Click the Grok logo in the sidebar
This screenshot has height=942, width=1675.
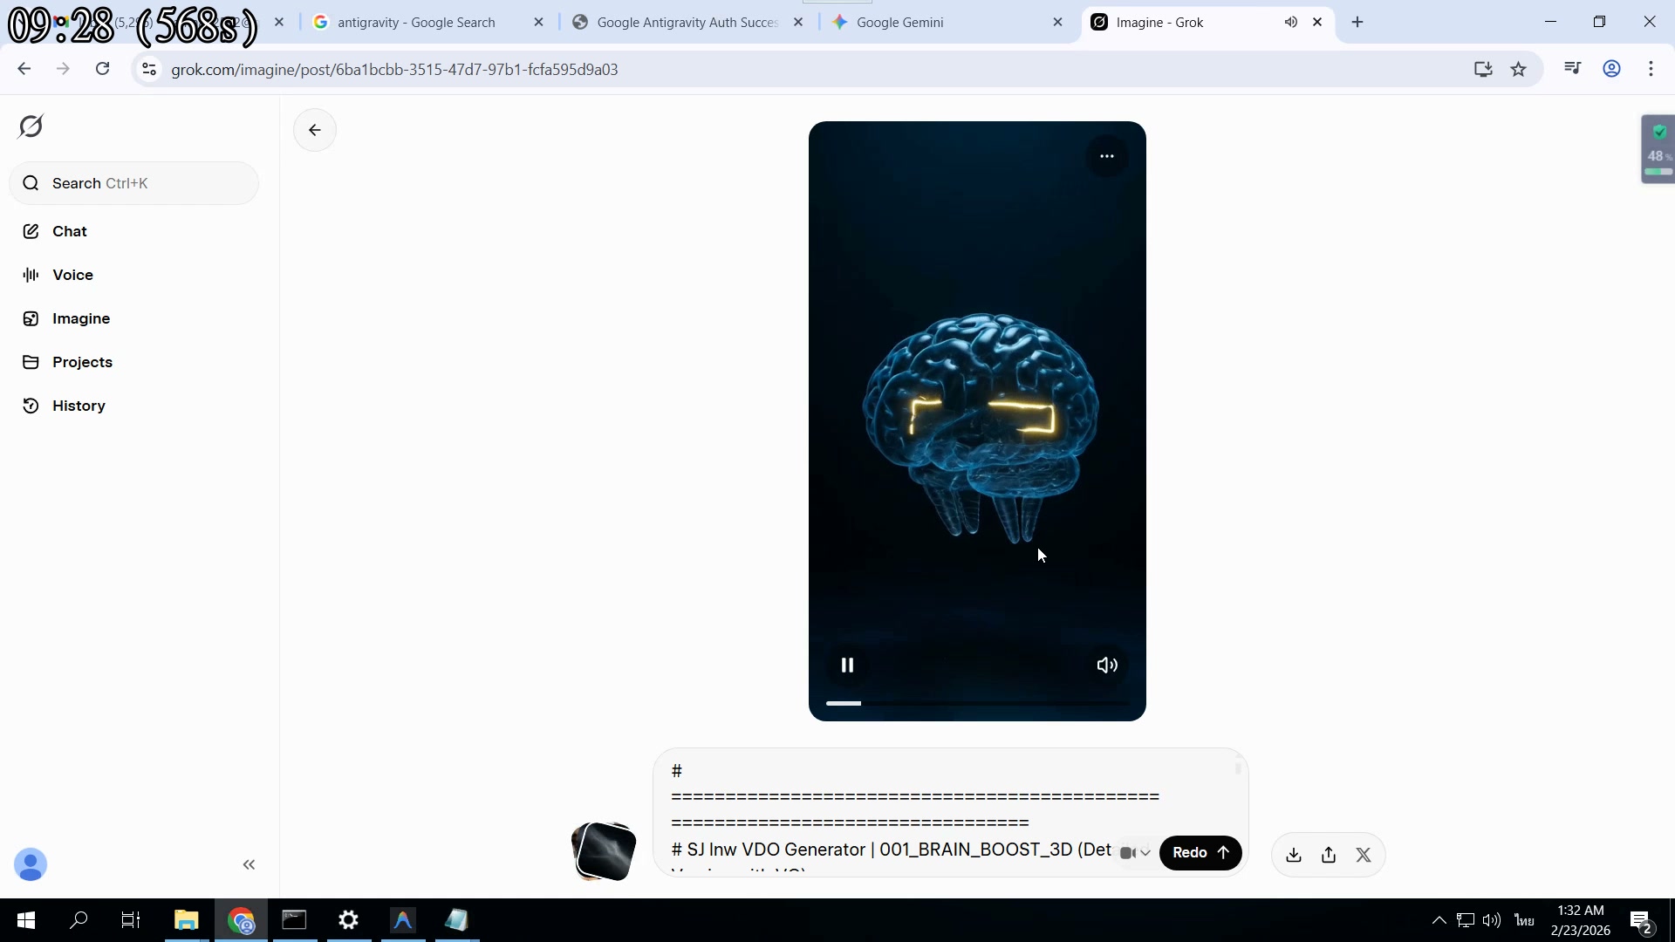31,126
